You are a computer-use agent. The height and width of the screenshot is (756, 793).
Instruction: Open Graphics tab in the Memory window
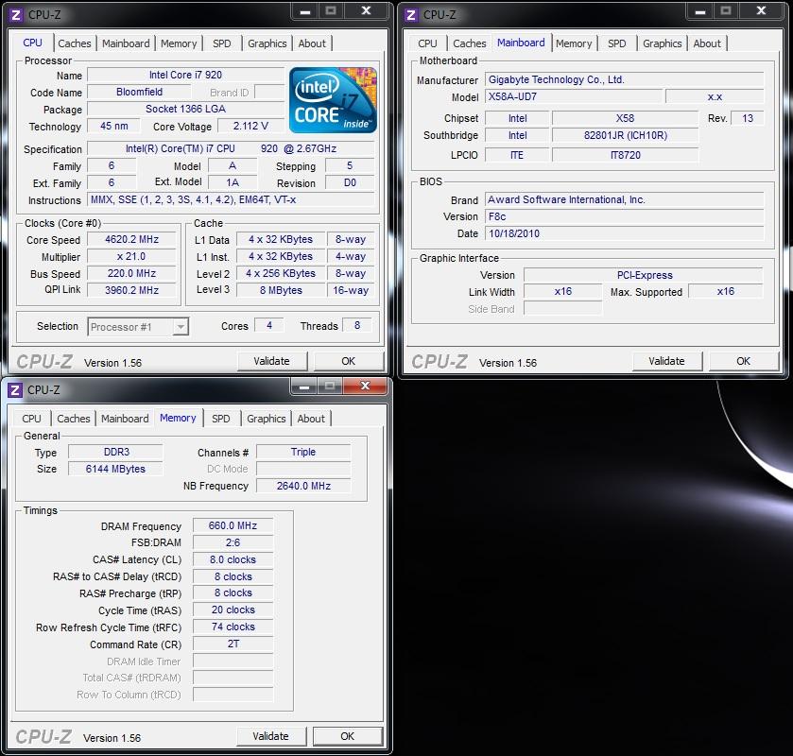point(266,419)
